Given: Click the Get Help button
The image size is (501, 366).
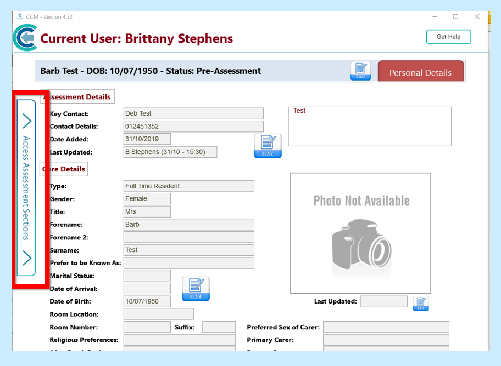Looking at the screenshot, I should pyautogui.click(x=448, y=37).
